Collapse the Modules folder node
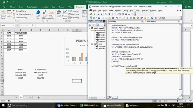The height and width of the screenshot is (108, 193). 92,44
